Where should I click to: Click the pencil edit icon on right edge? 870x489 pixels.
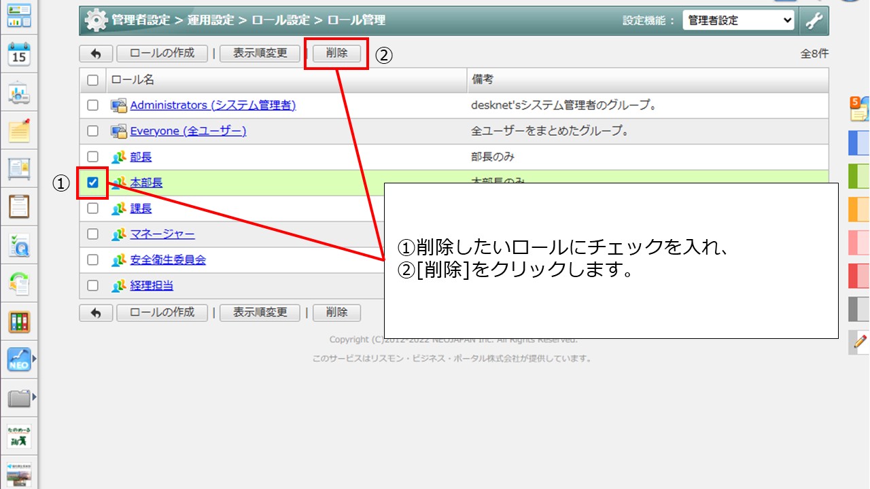[860, 342]
